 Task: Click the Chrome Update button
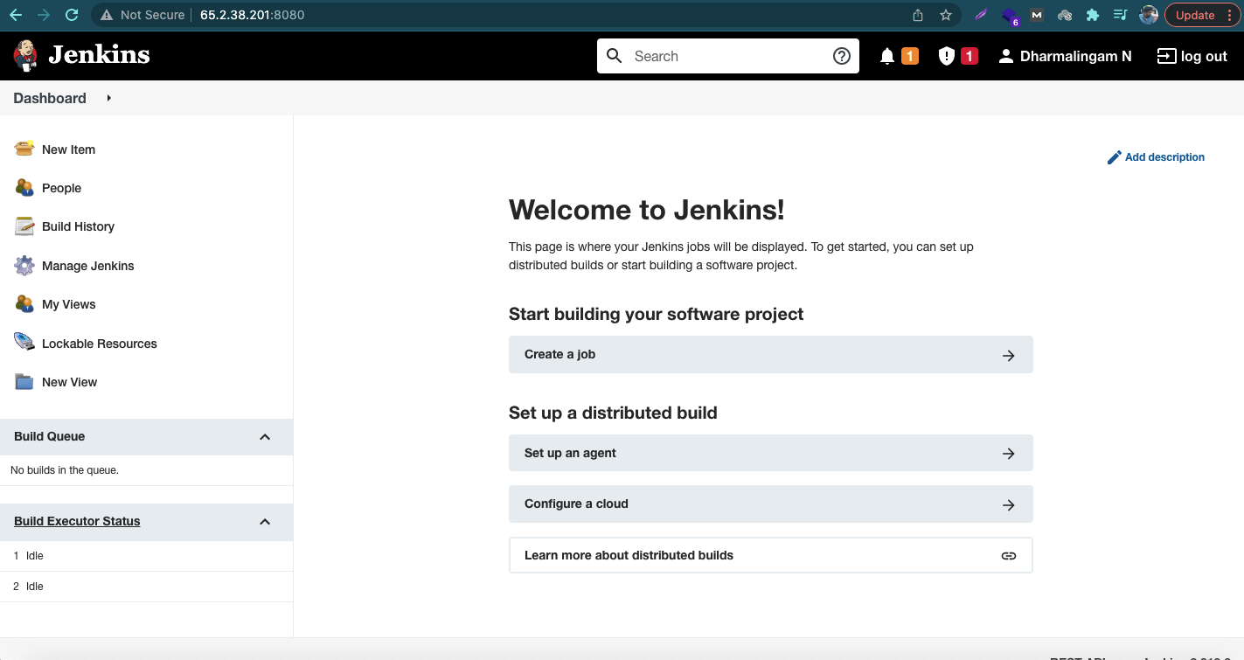[x=1203, y=15]
